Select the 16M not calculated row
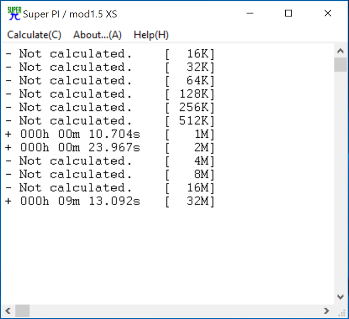Image resolution: width=349 pixels, height=319 pixels. pos(110,188)
